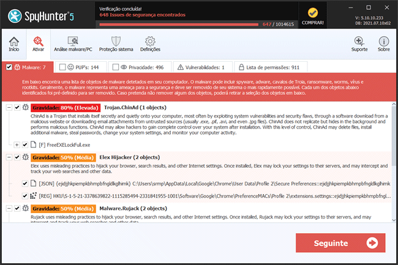Click warning triangle icon on Vulnerabilidades tab
Image resolution: width=398 pixels, height=265 pixels.
coord(181,67)
